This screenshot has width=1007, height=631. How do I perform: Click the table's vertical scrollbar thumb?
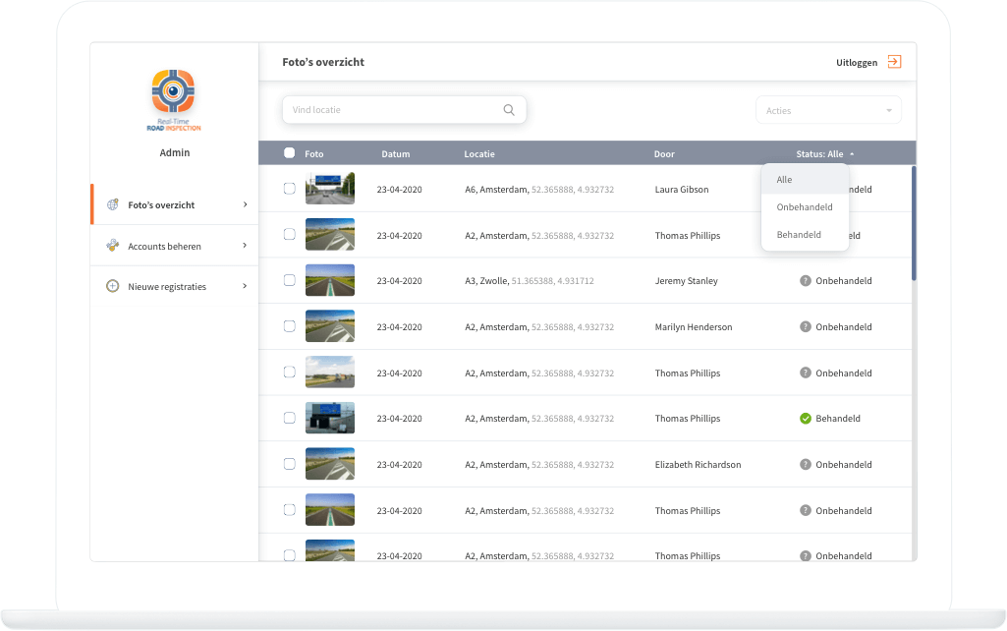coord(914,223)
